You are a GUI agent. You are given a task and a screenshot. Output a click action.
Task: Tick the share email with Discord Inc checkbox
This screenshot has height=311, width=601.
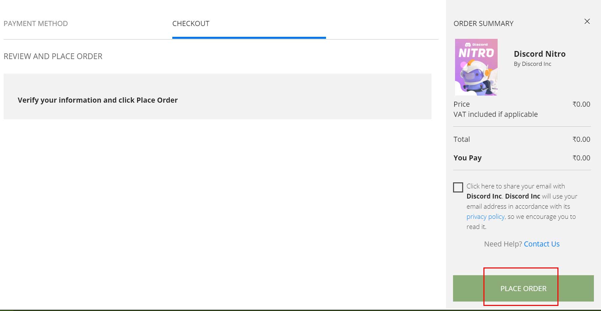(458, 187)
